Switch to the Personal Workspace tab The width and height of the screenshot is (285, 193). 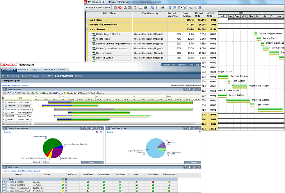(30, 76)
